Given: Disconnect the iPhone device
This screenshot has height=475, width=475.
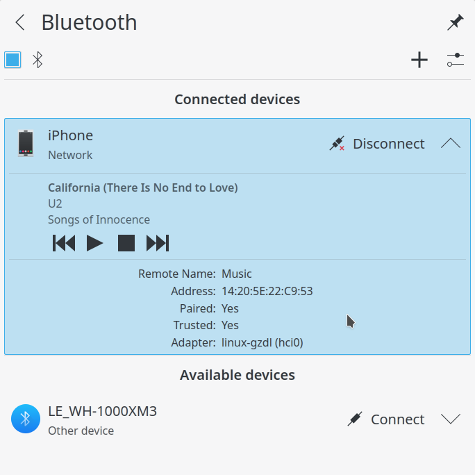Looking at the screenshot, I should click(378, 144).
